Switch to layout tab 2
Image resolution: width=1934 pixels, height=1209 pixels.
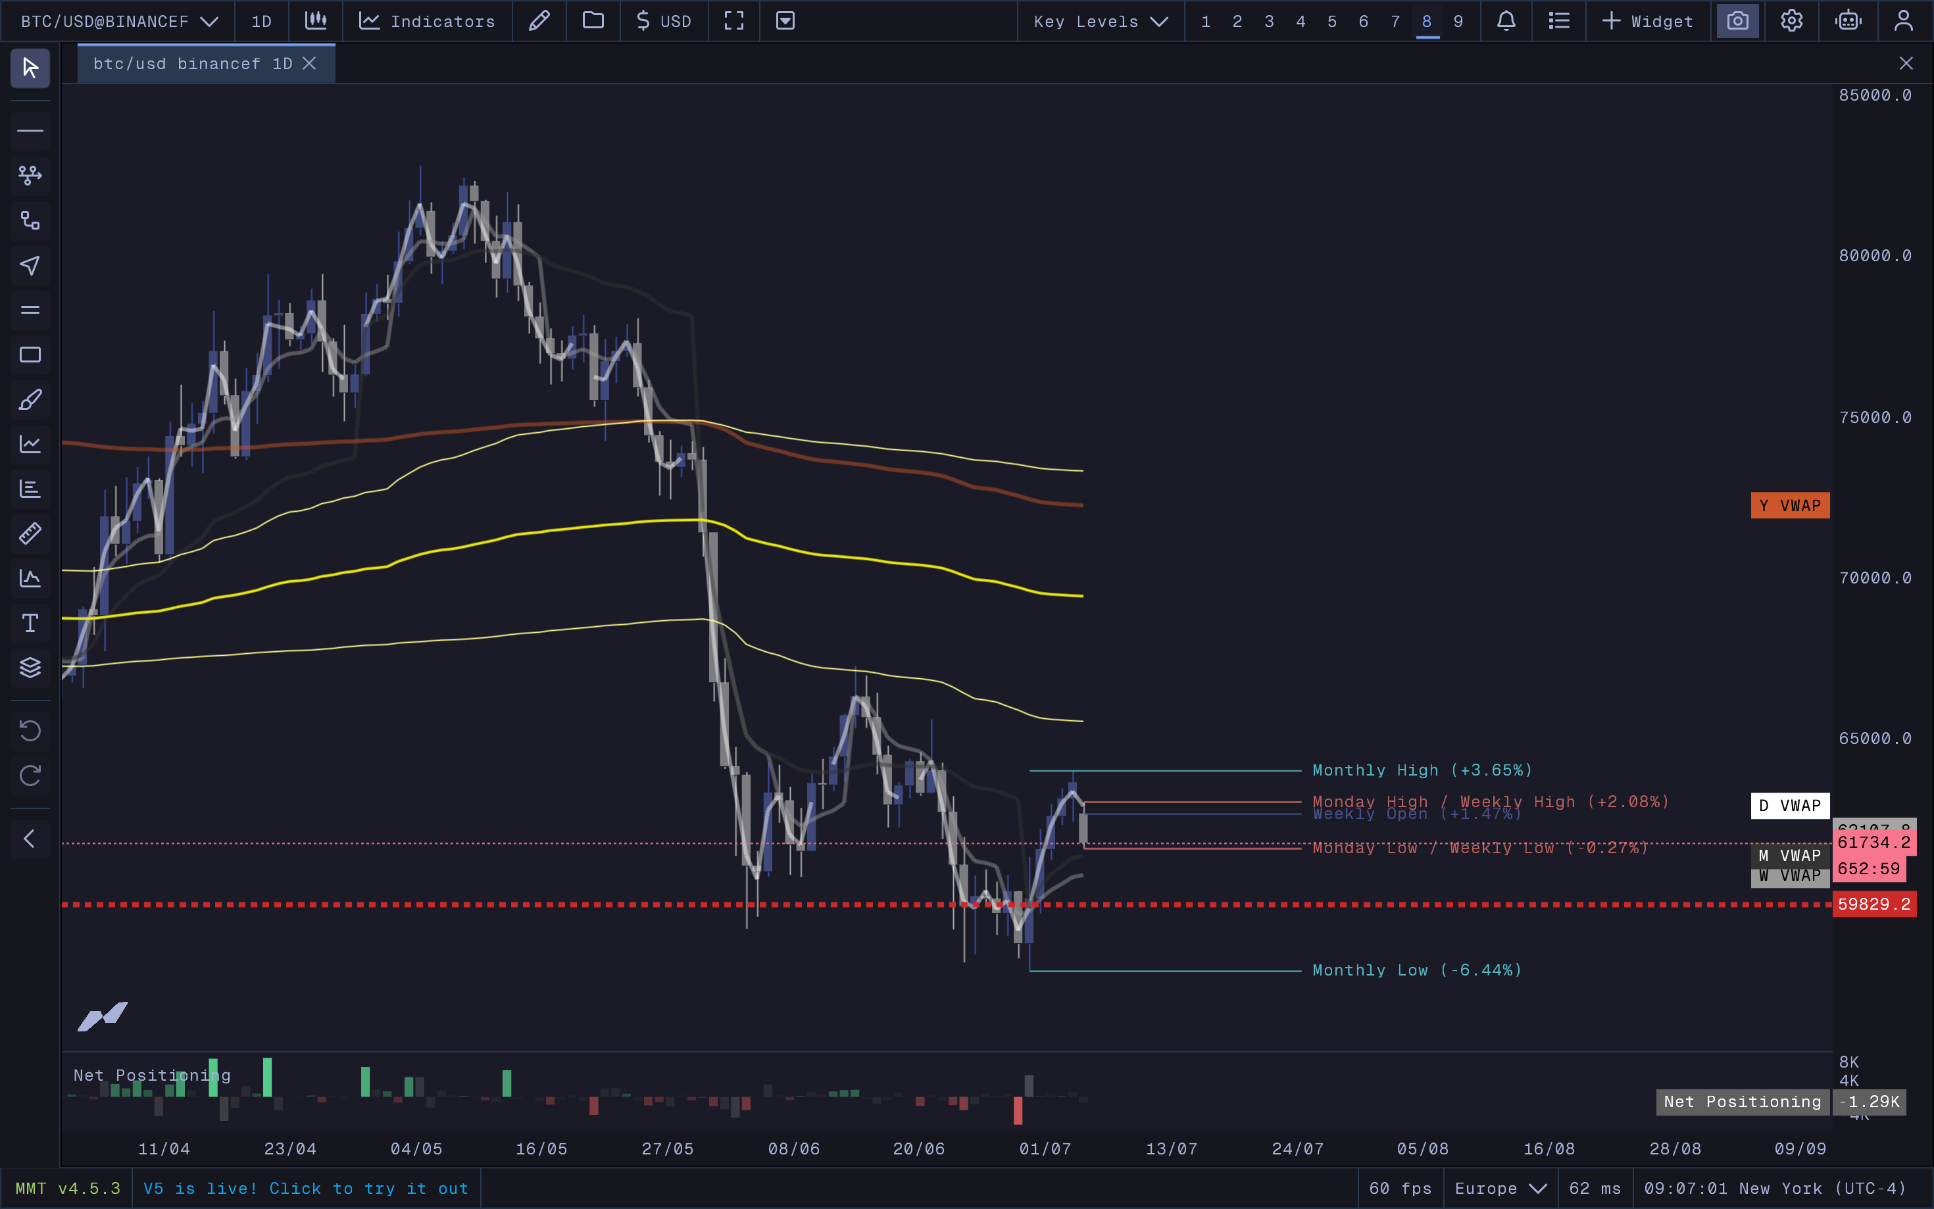1237,21
